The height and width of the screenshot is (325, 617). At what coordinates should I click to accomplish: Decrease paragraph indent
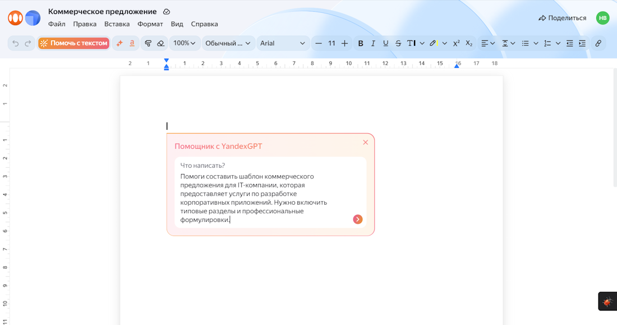pyautogui.click(x=569, y=43)
